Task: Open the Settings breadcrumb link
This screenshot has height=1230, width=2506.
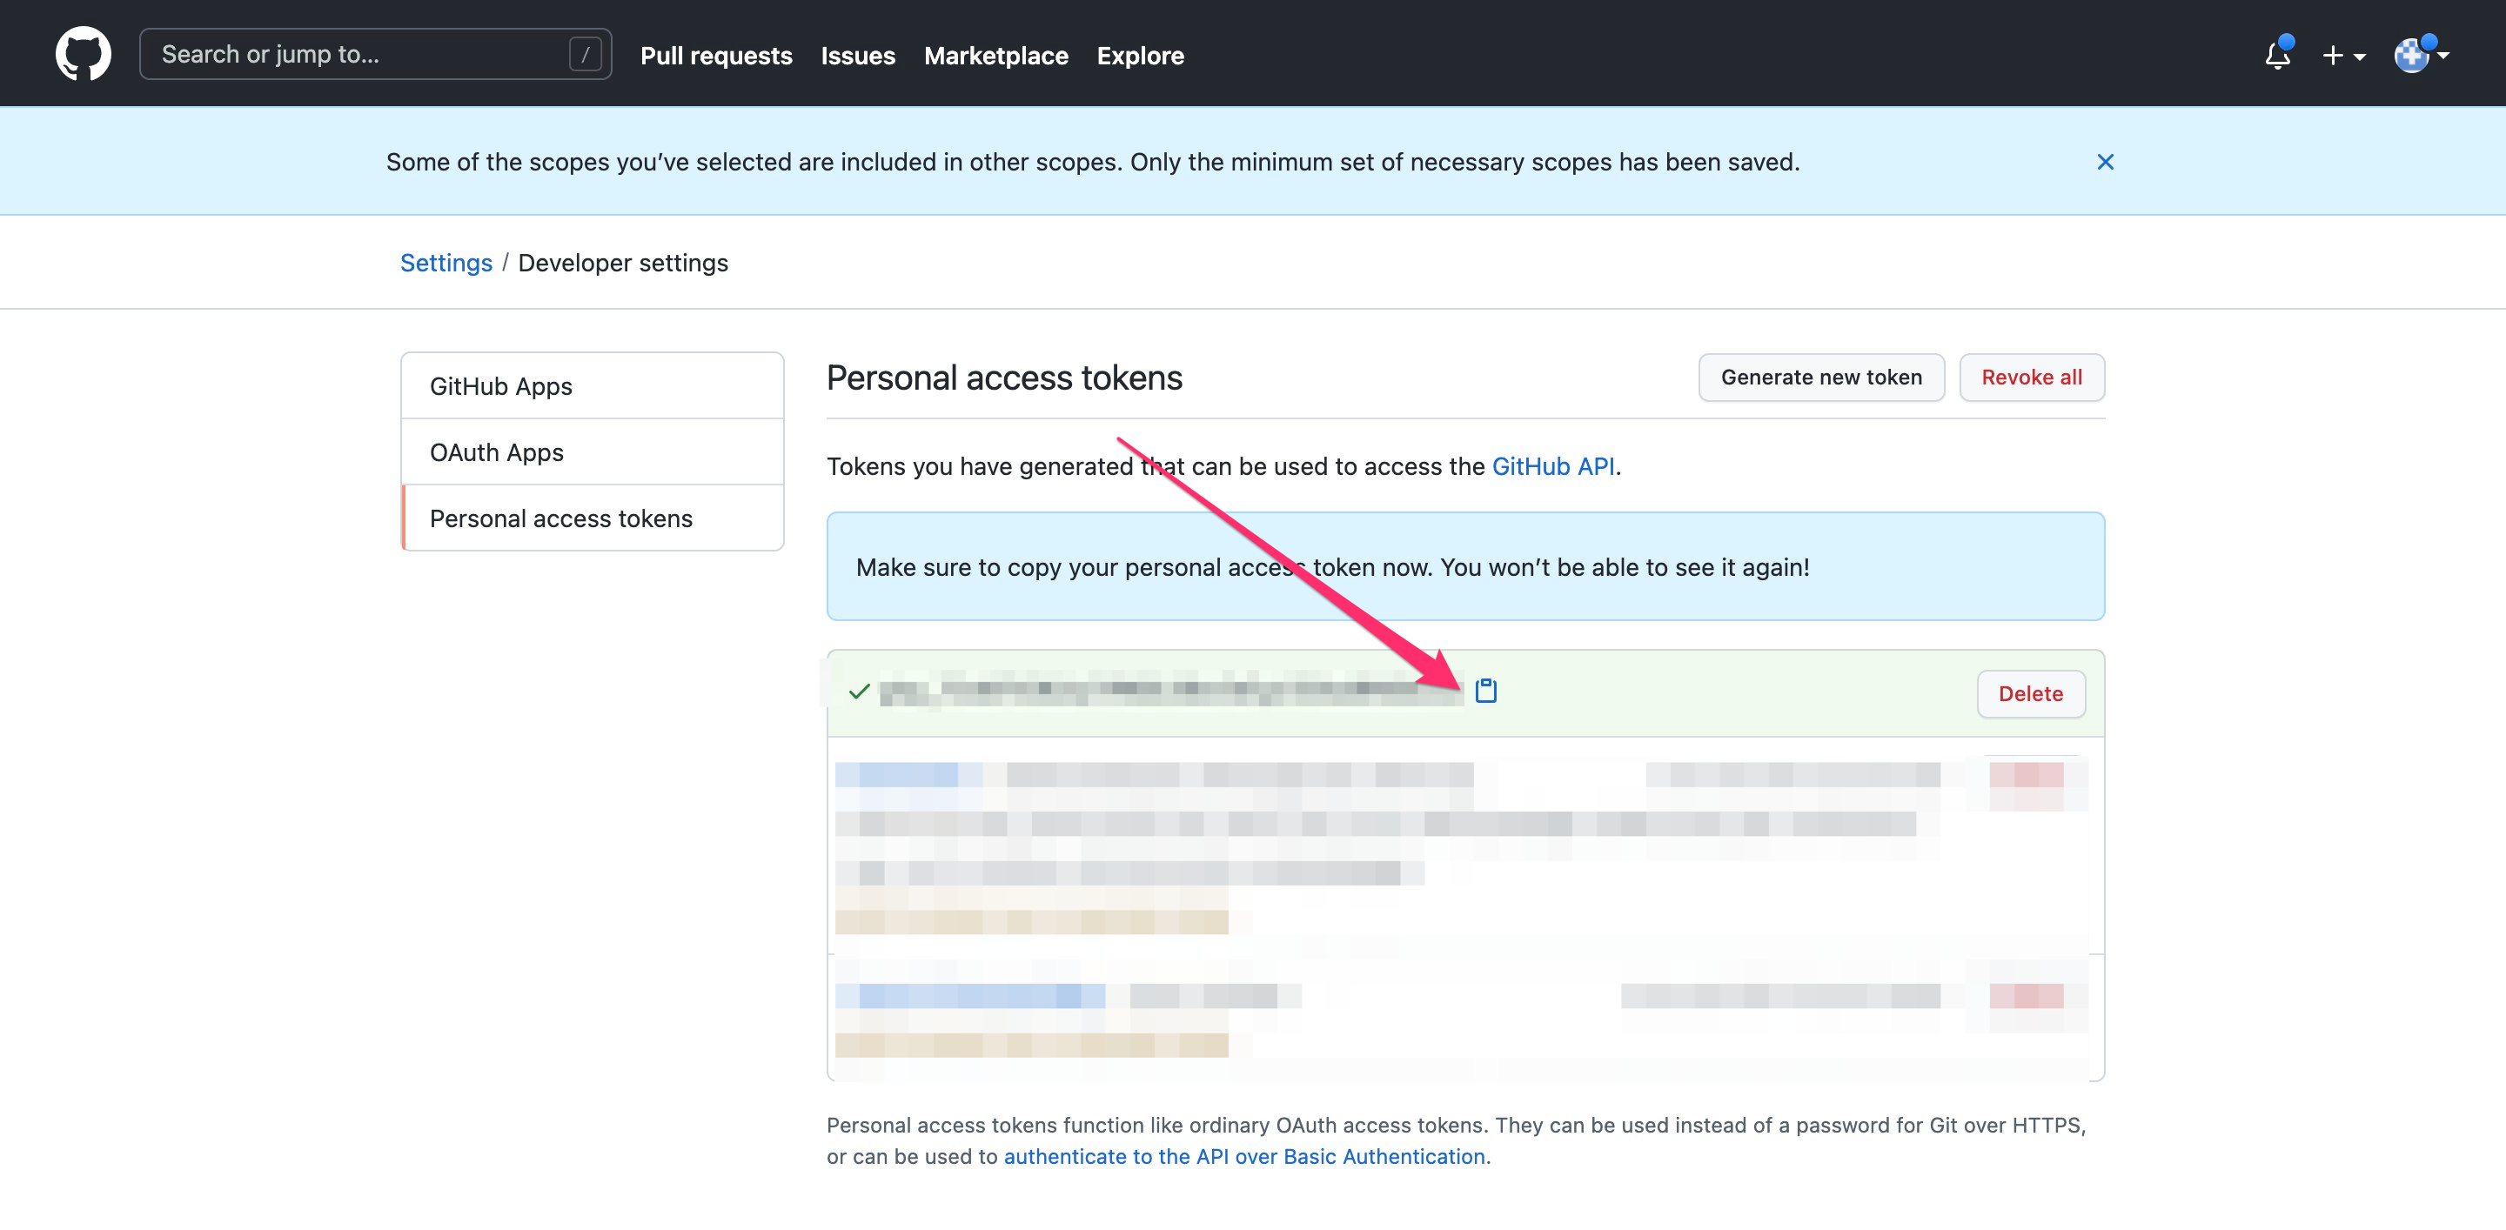Action: 446,263
